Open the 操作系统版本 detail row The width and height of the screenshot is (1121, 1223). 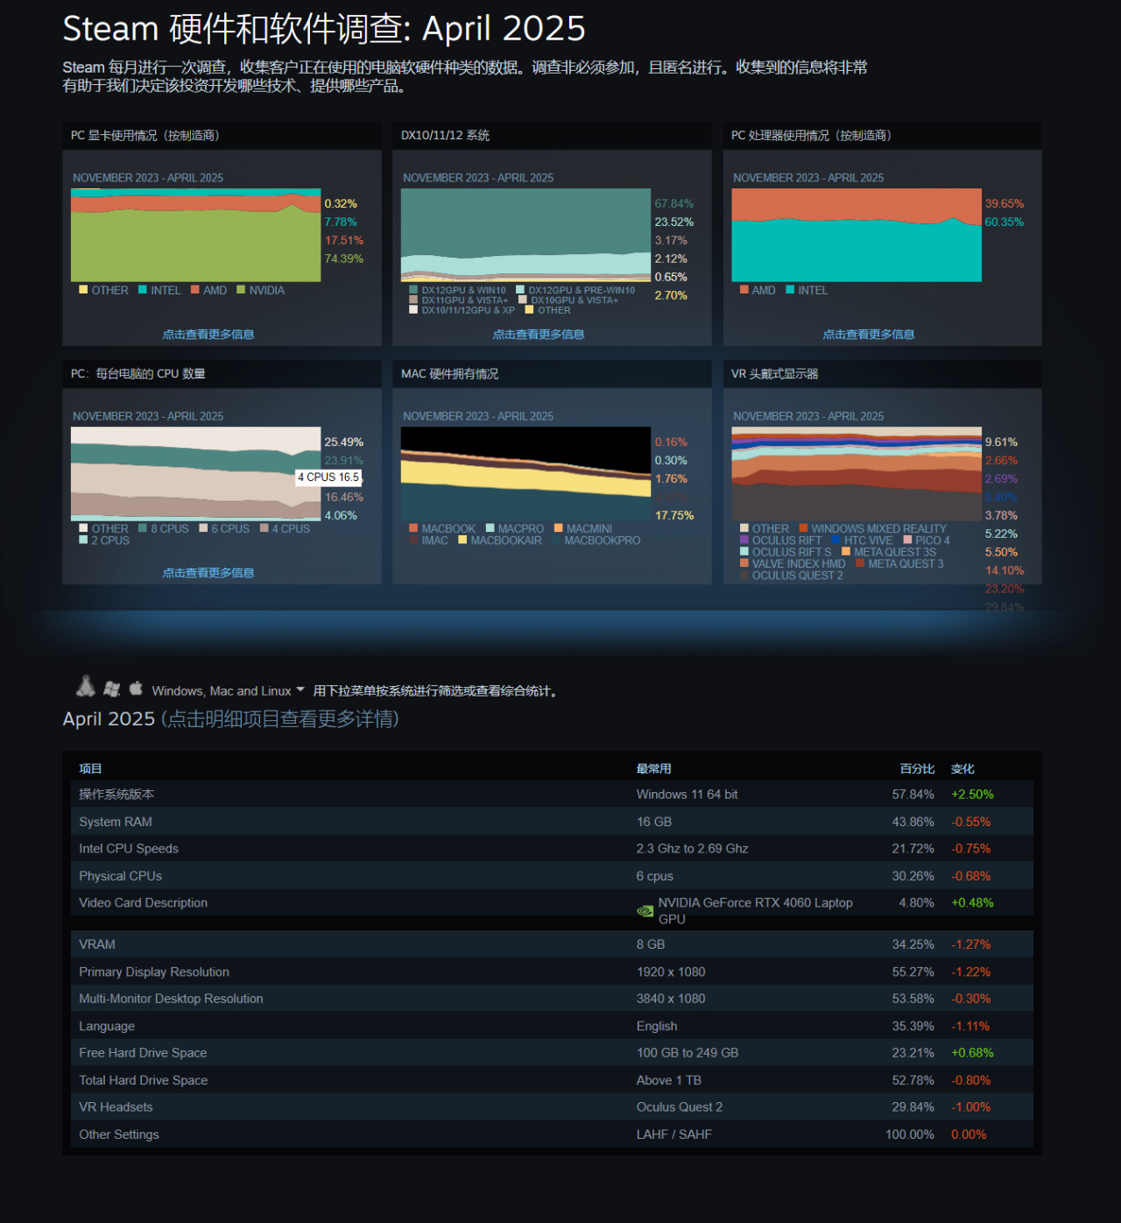552,794
